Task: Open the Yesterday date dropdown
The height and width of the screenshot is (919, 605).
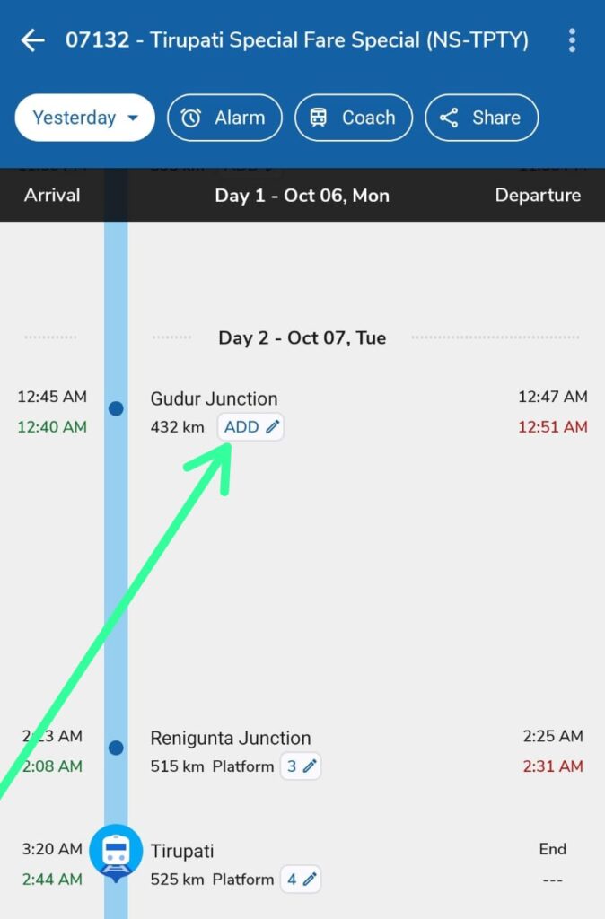Action: [x=85, y=118]
